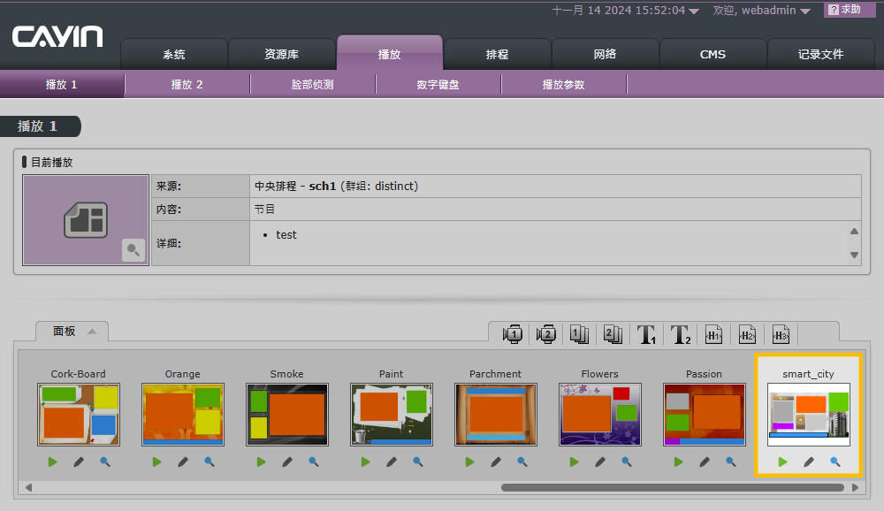This screenshot has height=511, width=884.
Task: Play the Smoke skin
Action: pos(261,461)
